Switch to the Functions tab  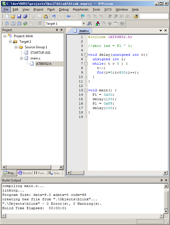40,173
